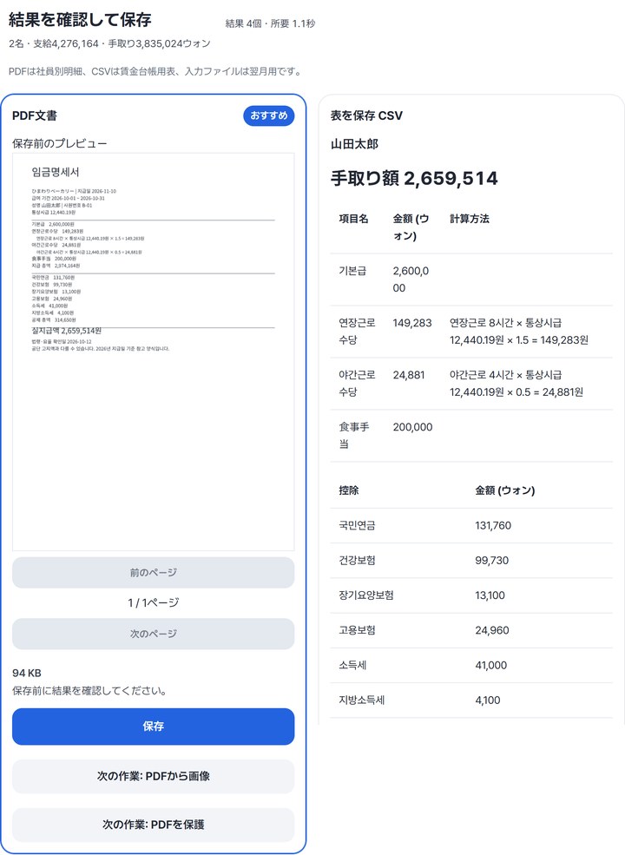Select the 지방소득세 deduction row

(x=471, y=700)
